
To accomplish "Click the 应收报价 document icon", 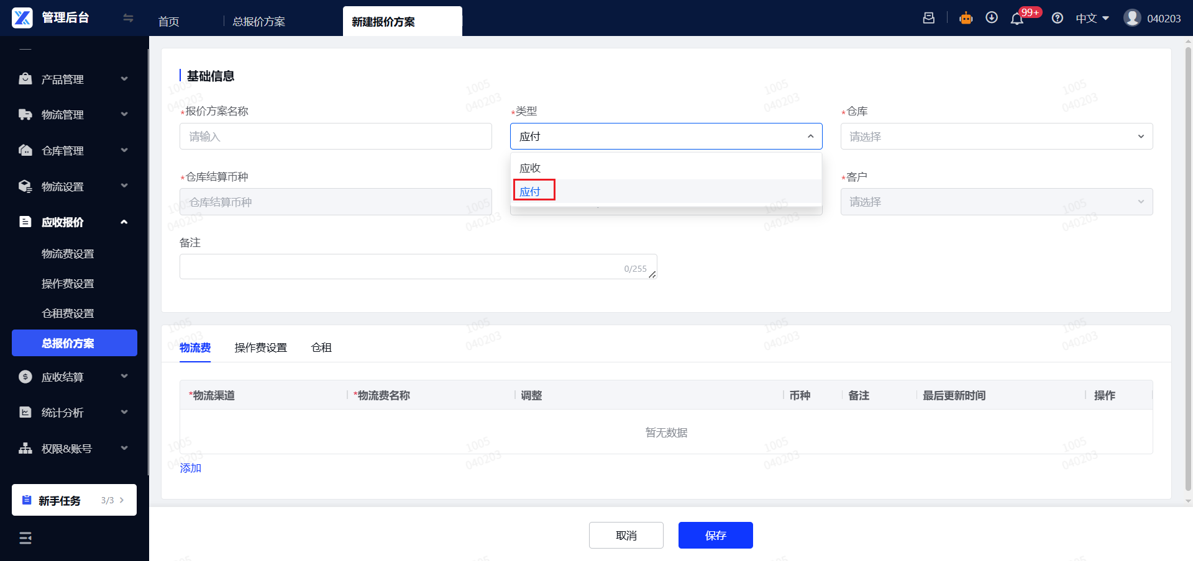I will pyautogui.click(x=25, y=222).
